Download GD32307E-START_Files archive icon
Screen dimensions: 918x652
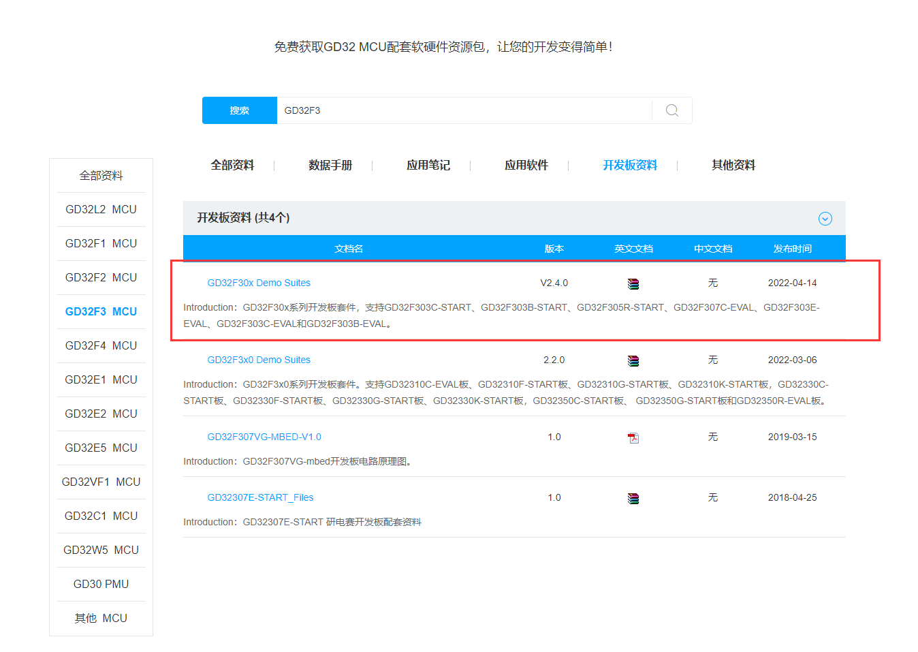point(633,498)
